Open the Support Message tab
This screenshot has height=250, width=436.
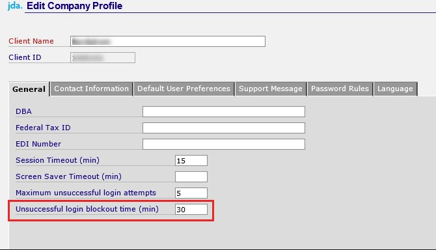click(271, 89)
